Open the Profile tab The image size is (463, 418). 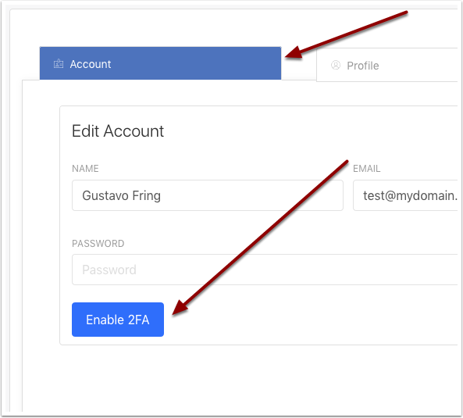(x=386, y=65)
